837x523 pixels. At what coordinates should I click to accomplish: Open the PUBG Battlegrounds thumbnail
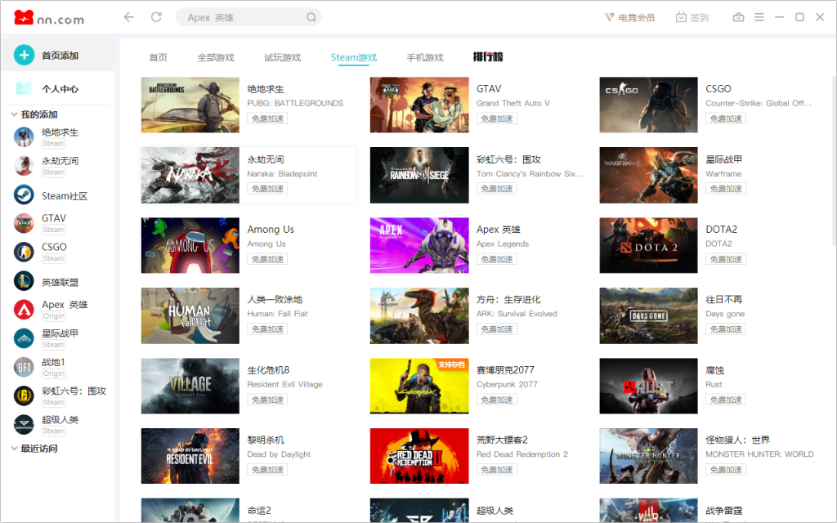[x=190, y=105]
